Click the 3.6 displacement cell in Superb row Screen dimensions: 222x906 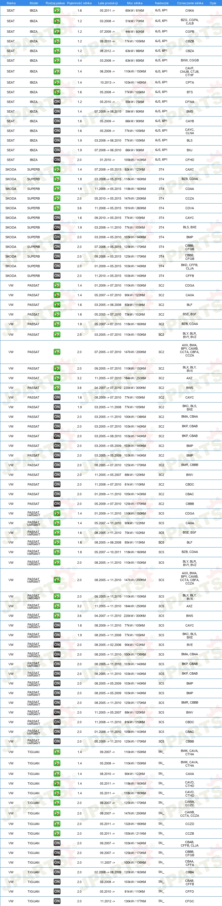coord(79,208)
